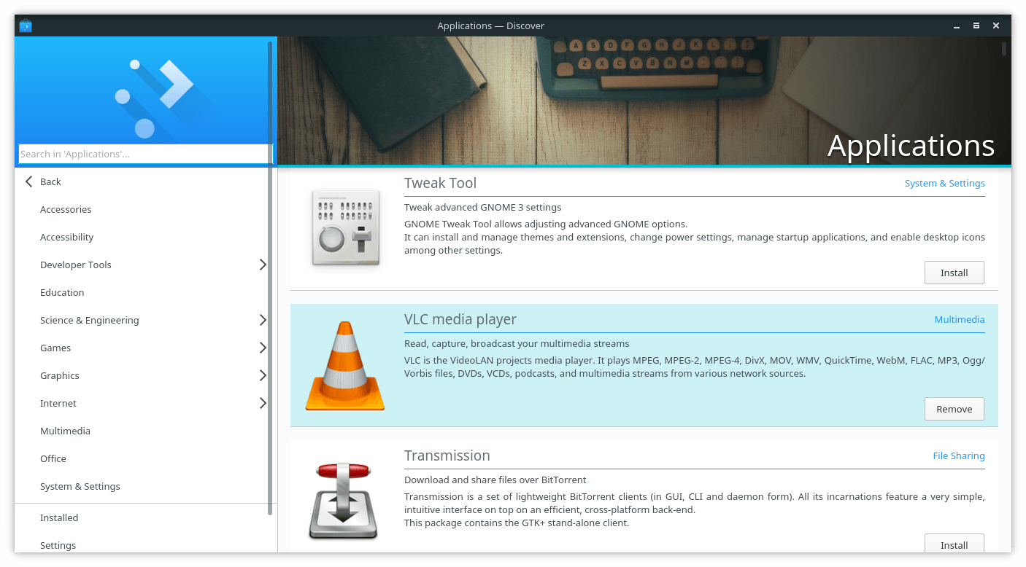
Task: Expand the Science & Engineering category
Action: coord(263,320)
